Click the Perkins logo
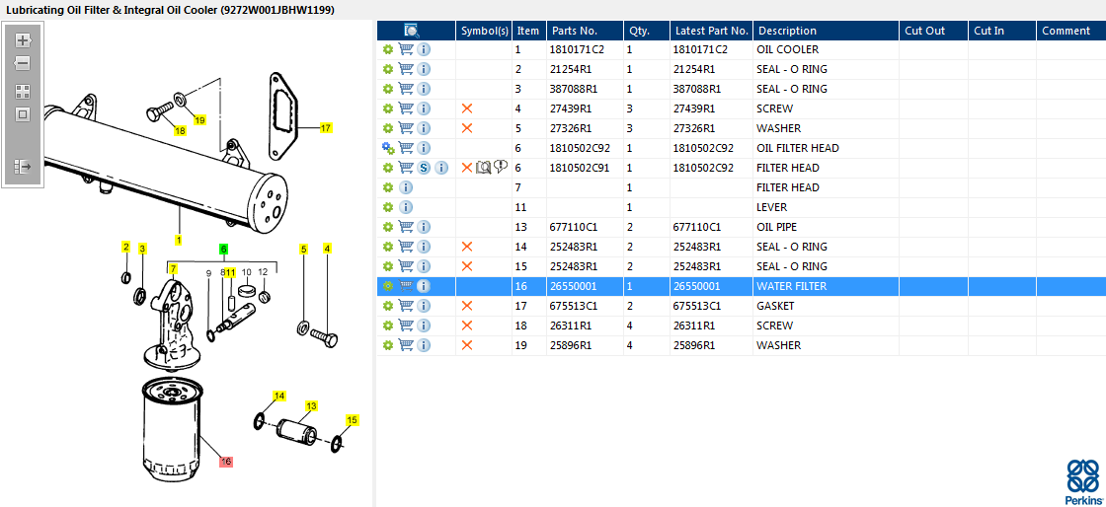The height and width of the screenshot is (507, 1106). click(x=1083, y=482)
